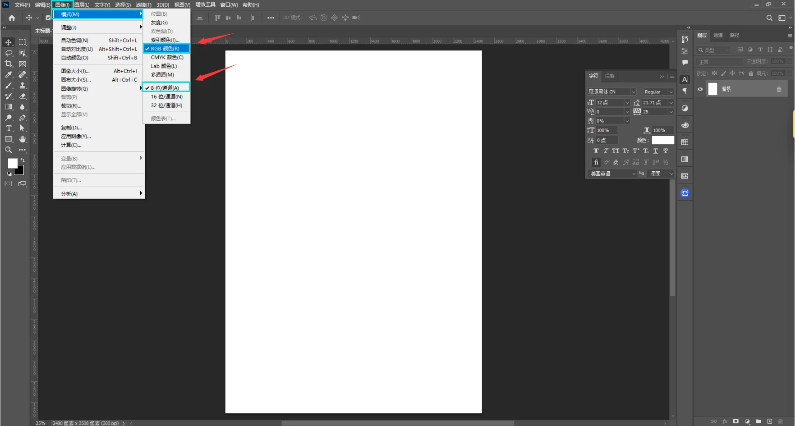The image size is (795, 426).
Task: Select the Hand tool
Action: (x=22, y=139)
